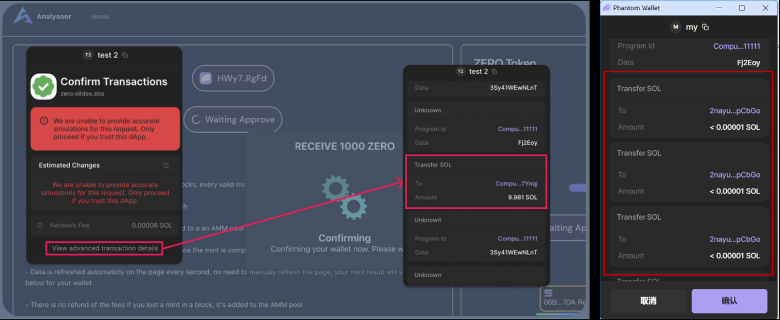Click the Waiting Approve button

point(233,119)
